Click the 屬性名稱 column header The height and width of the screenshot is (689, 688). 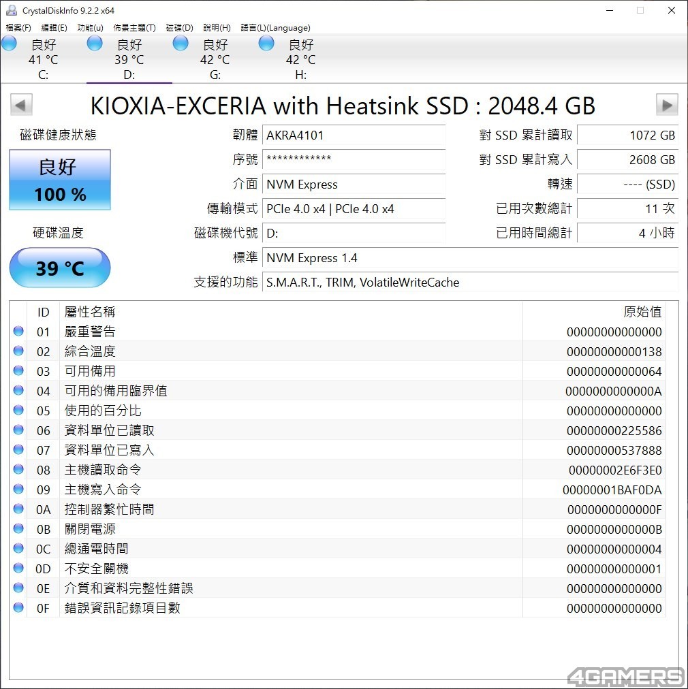(x=291, y=312)
